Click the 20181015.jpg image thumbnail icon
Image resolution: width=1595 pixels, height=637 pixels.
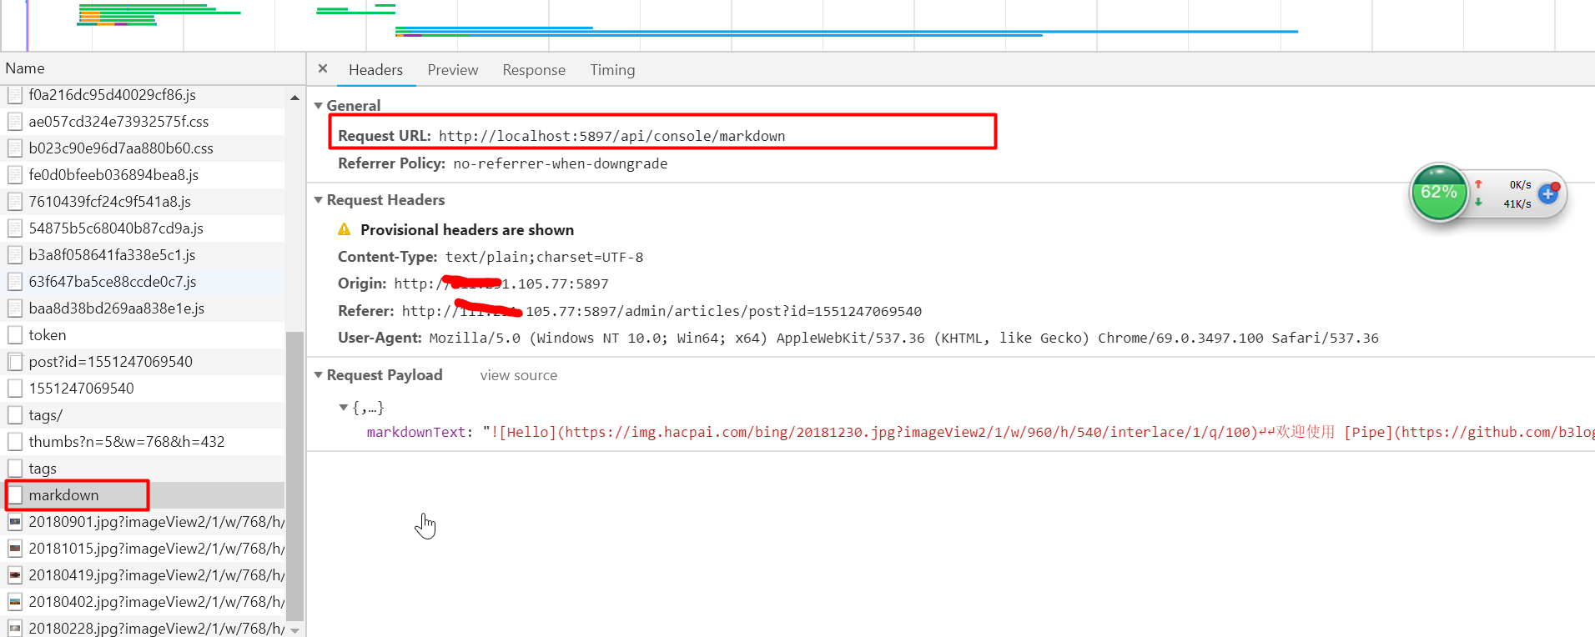pos(15,549)
